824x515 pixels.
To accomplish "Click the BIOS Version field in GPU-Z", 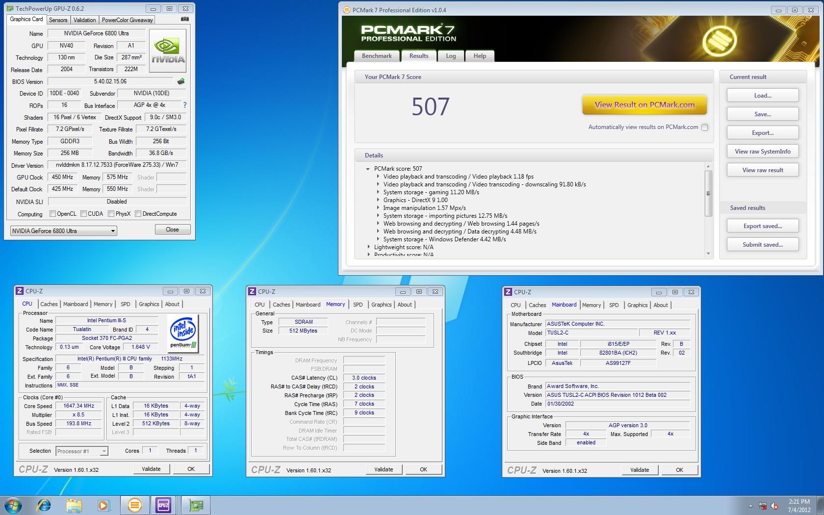I will coord(110,81).
